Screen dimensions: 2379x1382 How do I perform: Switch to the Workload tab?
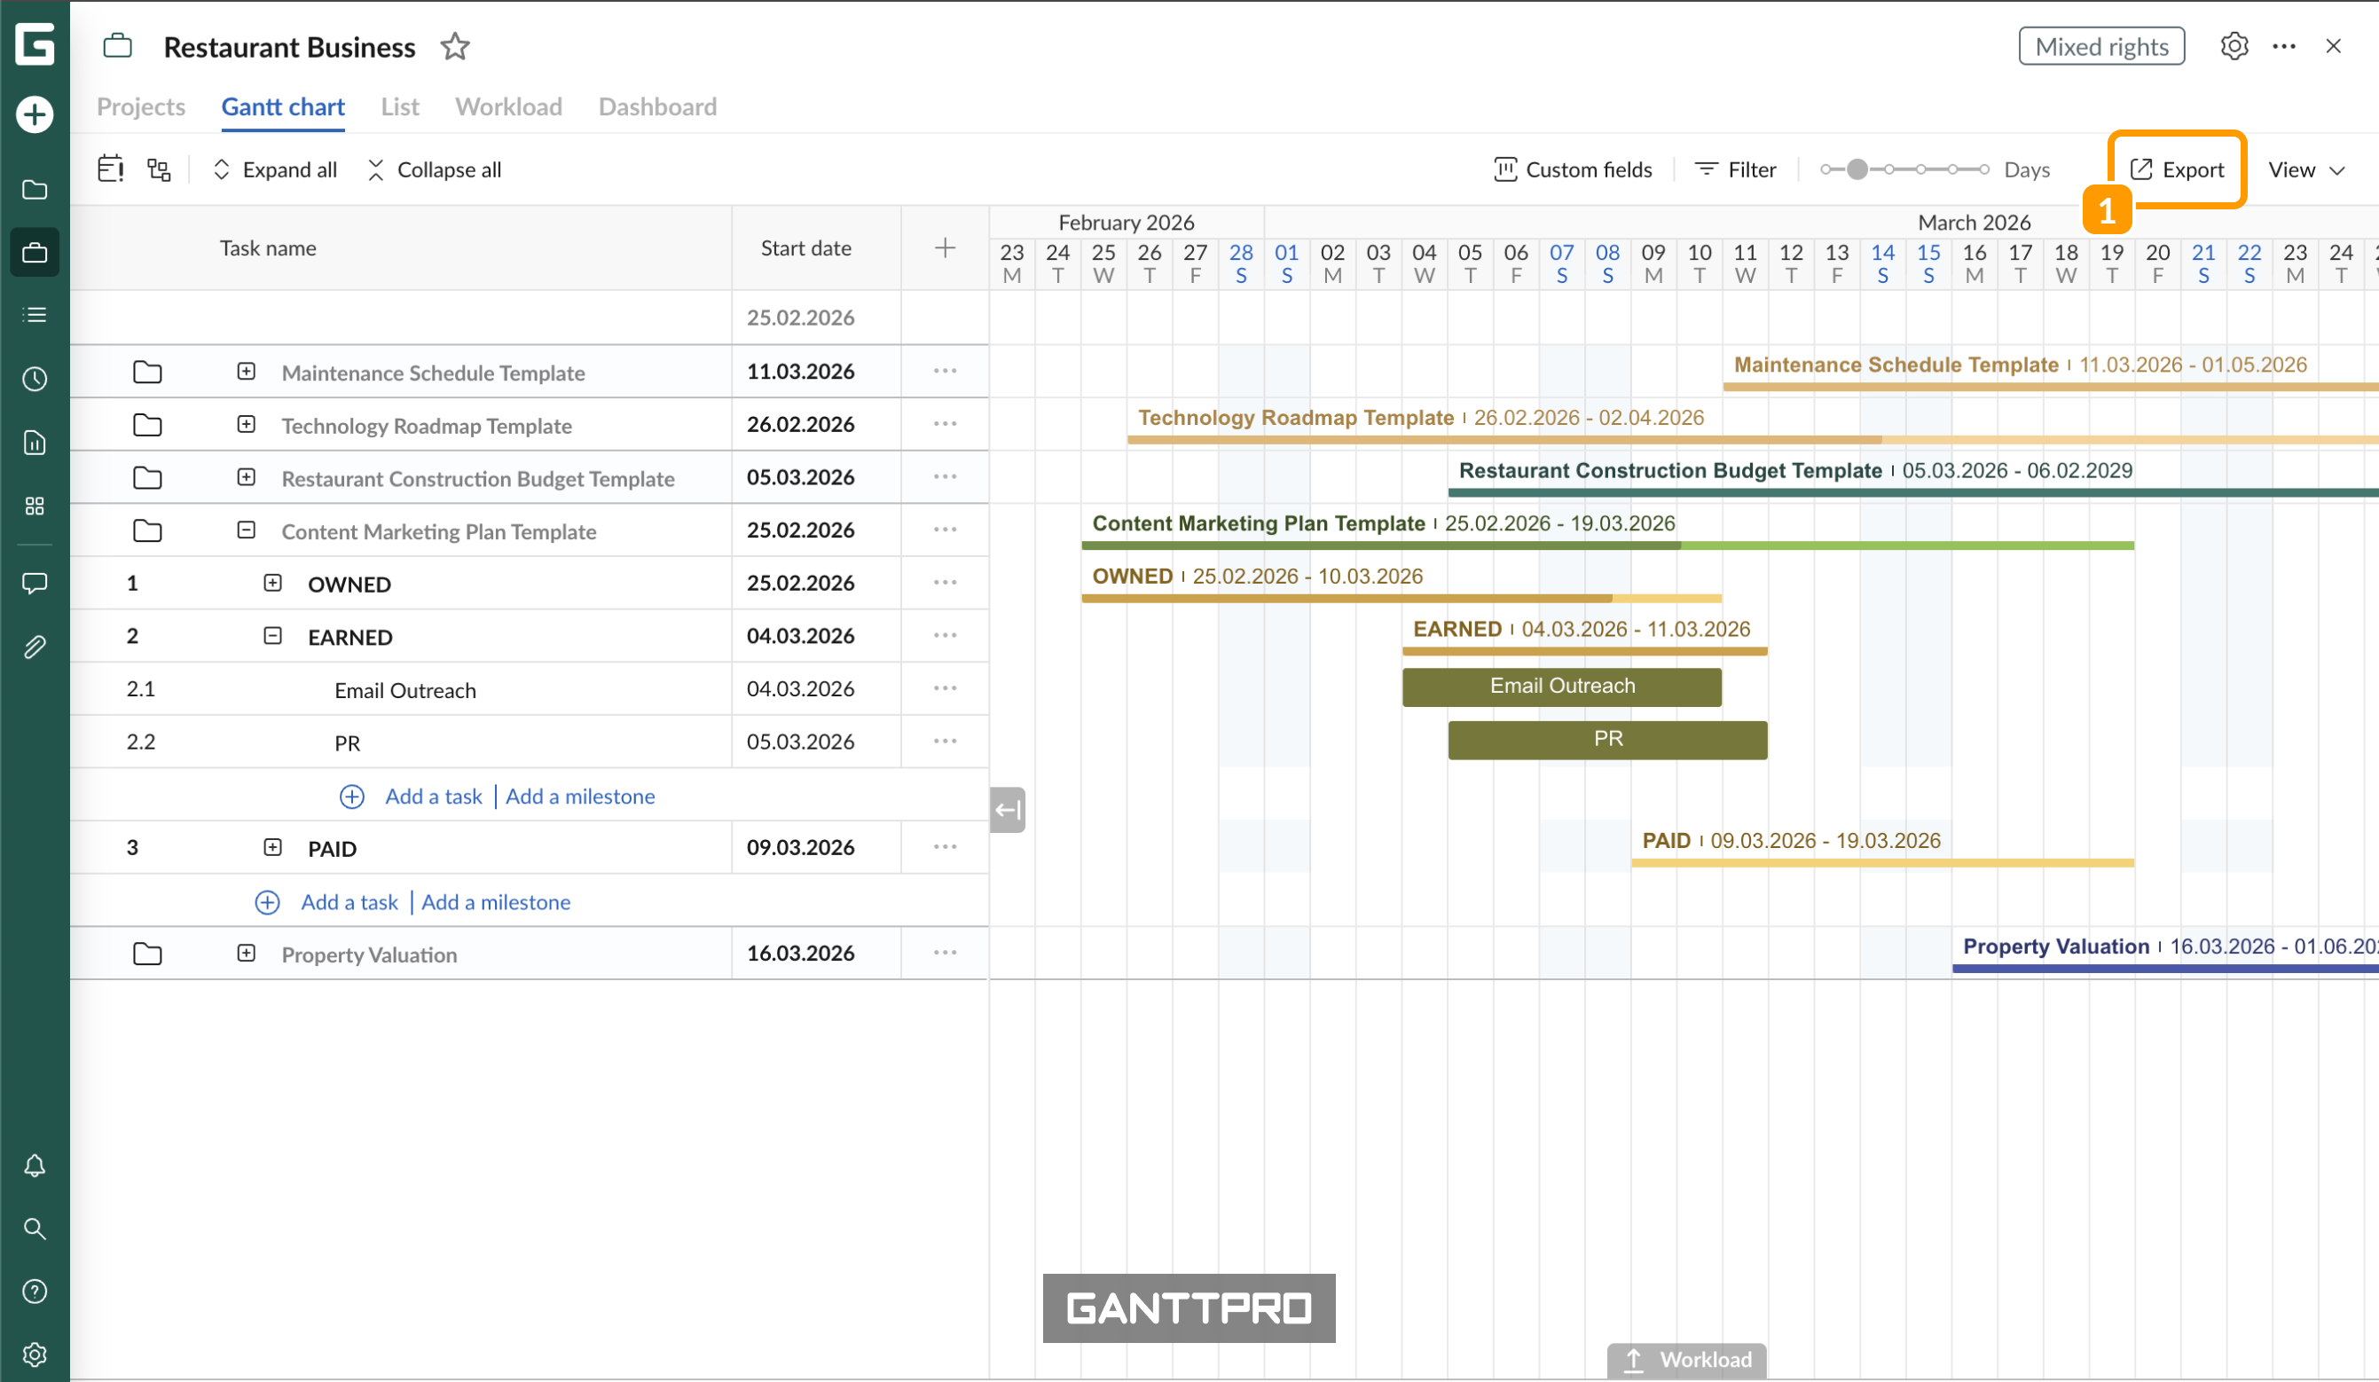tap(508, 106)
